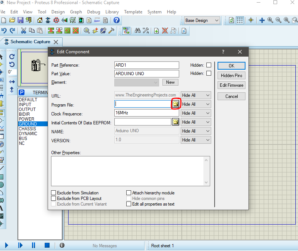Click the Stop simulation button
298x251 pixels.
tap(47, 245)
